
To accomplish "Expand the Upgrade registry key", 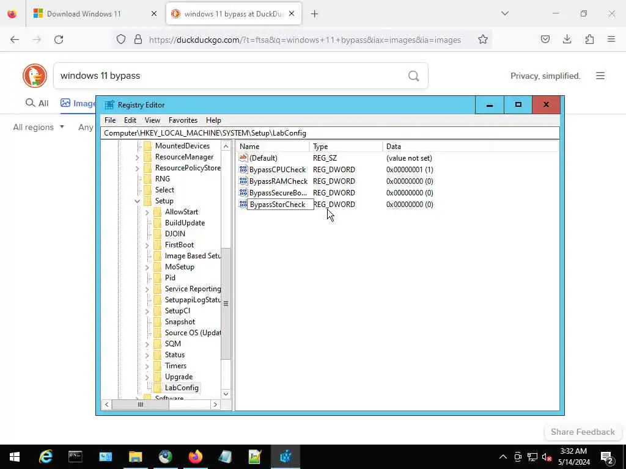I will click(x=147, y=377).
